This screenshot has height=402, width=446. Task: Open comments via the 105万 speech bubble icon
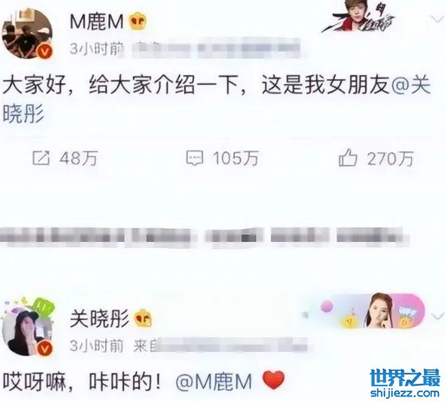(195, 158)
